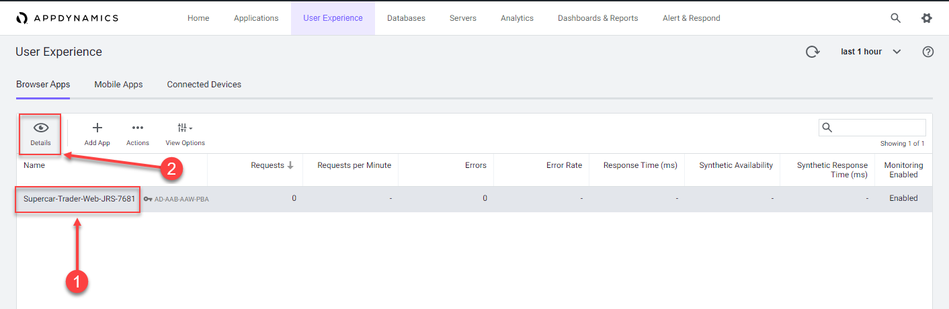
Task: Open the Servers menu
Action: pyautogui.click(x=463, y=18)
